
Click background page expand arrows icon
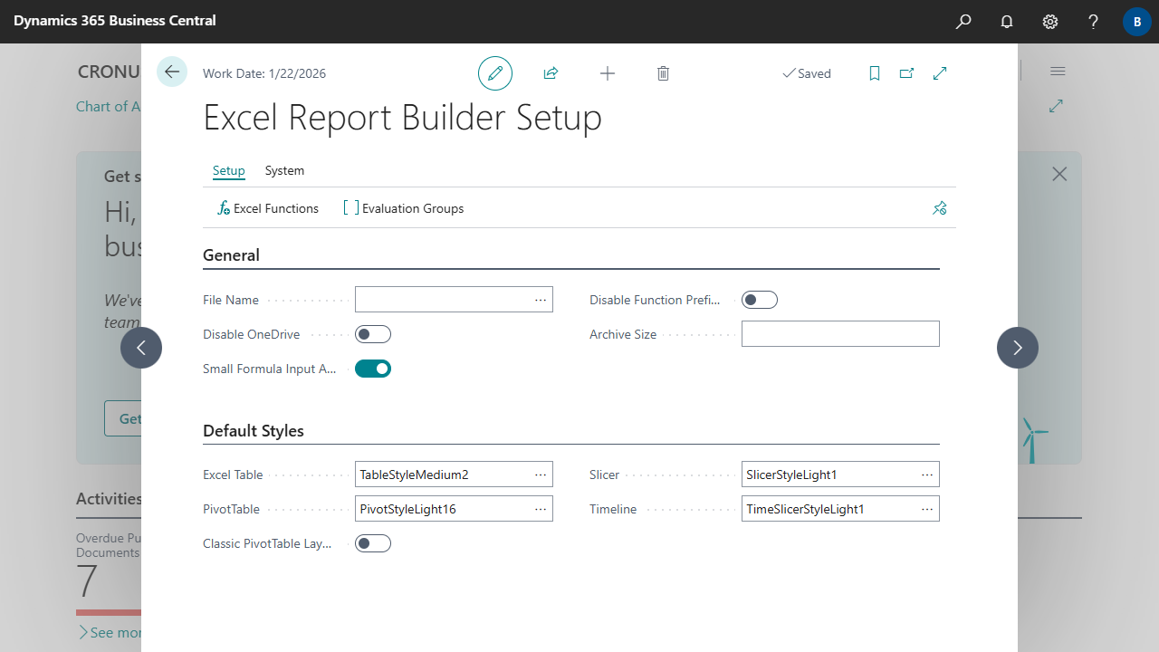point(1056,106)
